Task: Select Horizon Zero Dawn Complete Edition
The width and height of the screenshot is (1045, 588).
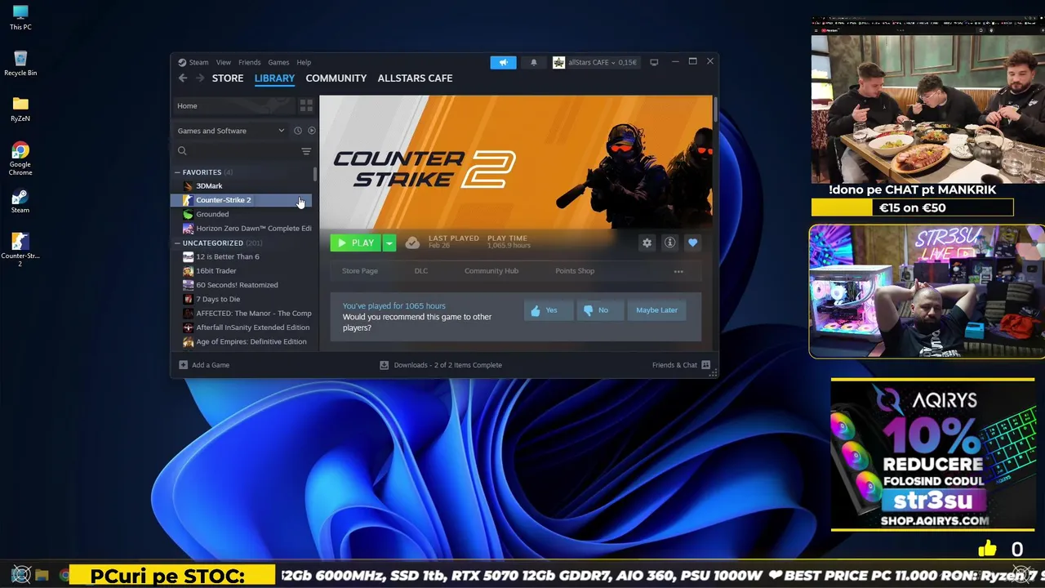Action: [x=242, y=229]
